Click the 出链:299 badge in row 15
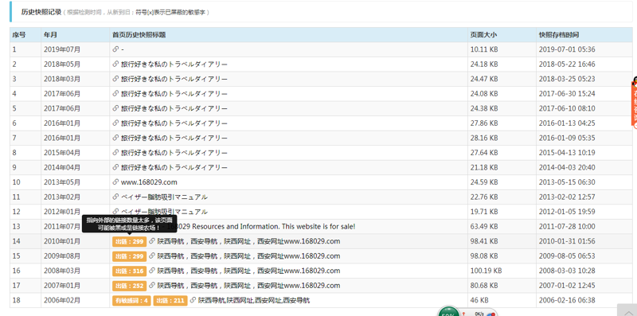Image resolution: width=637 pixels, height=316 pixels. [x=129, y=256]
